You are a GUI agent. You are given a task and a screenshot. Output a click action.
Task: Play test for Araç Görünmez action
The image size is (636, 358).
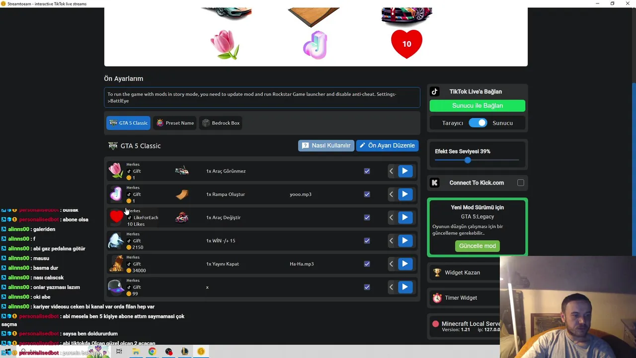pos(405,171)
